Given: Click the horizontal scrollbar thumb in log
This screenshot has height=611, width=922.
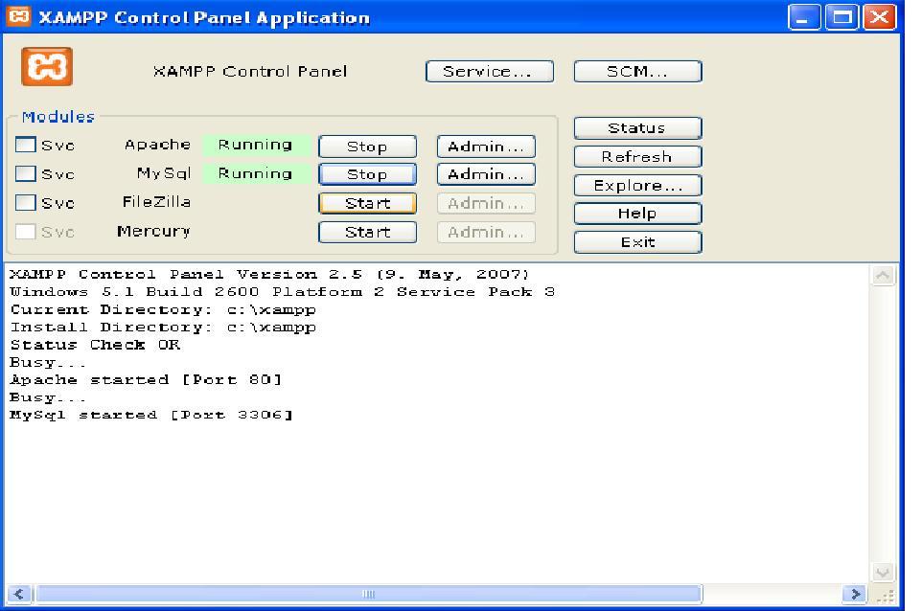Looking at the screenshot, I should pos(369,594).
